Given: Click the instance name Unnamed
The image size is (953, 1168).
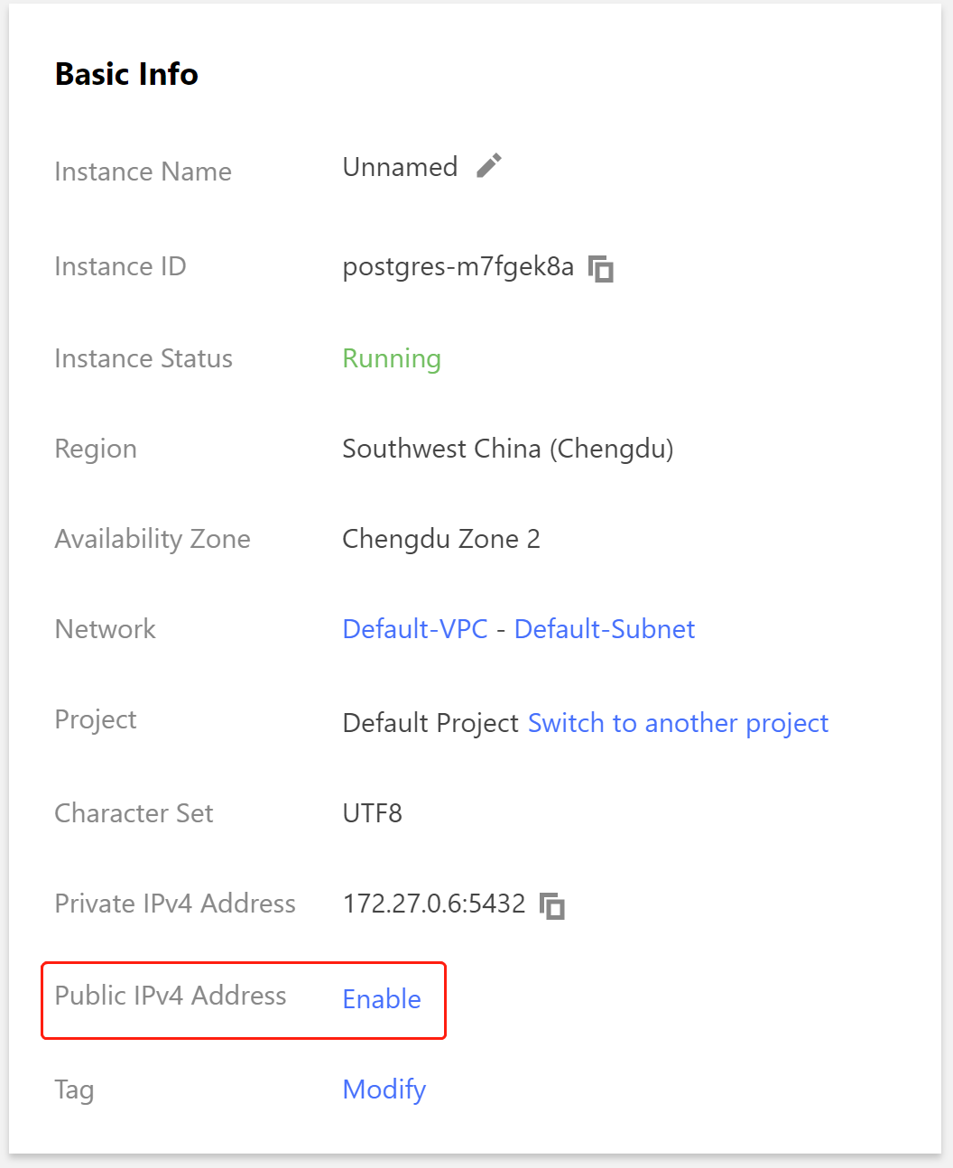Looking at the screenshot, I should 400,167.
